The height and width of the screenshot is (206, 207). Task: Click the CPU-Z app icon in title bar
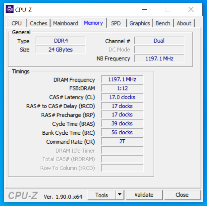[10, 9]
